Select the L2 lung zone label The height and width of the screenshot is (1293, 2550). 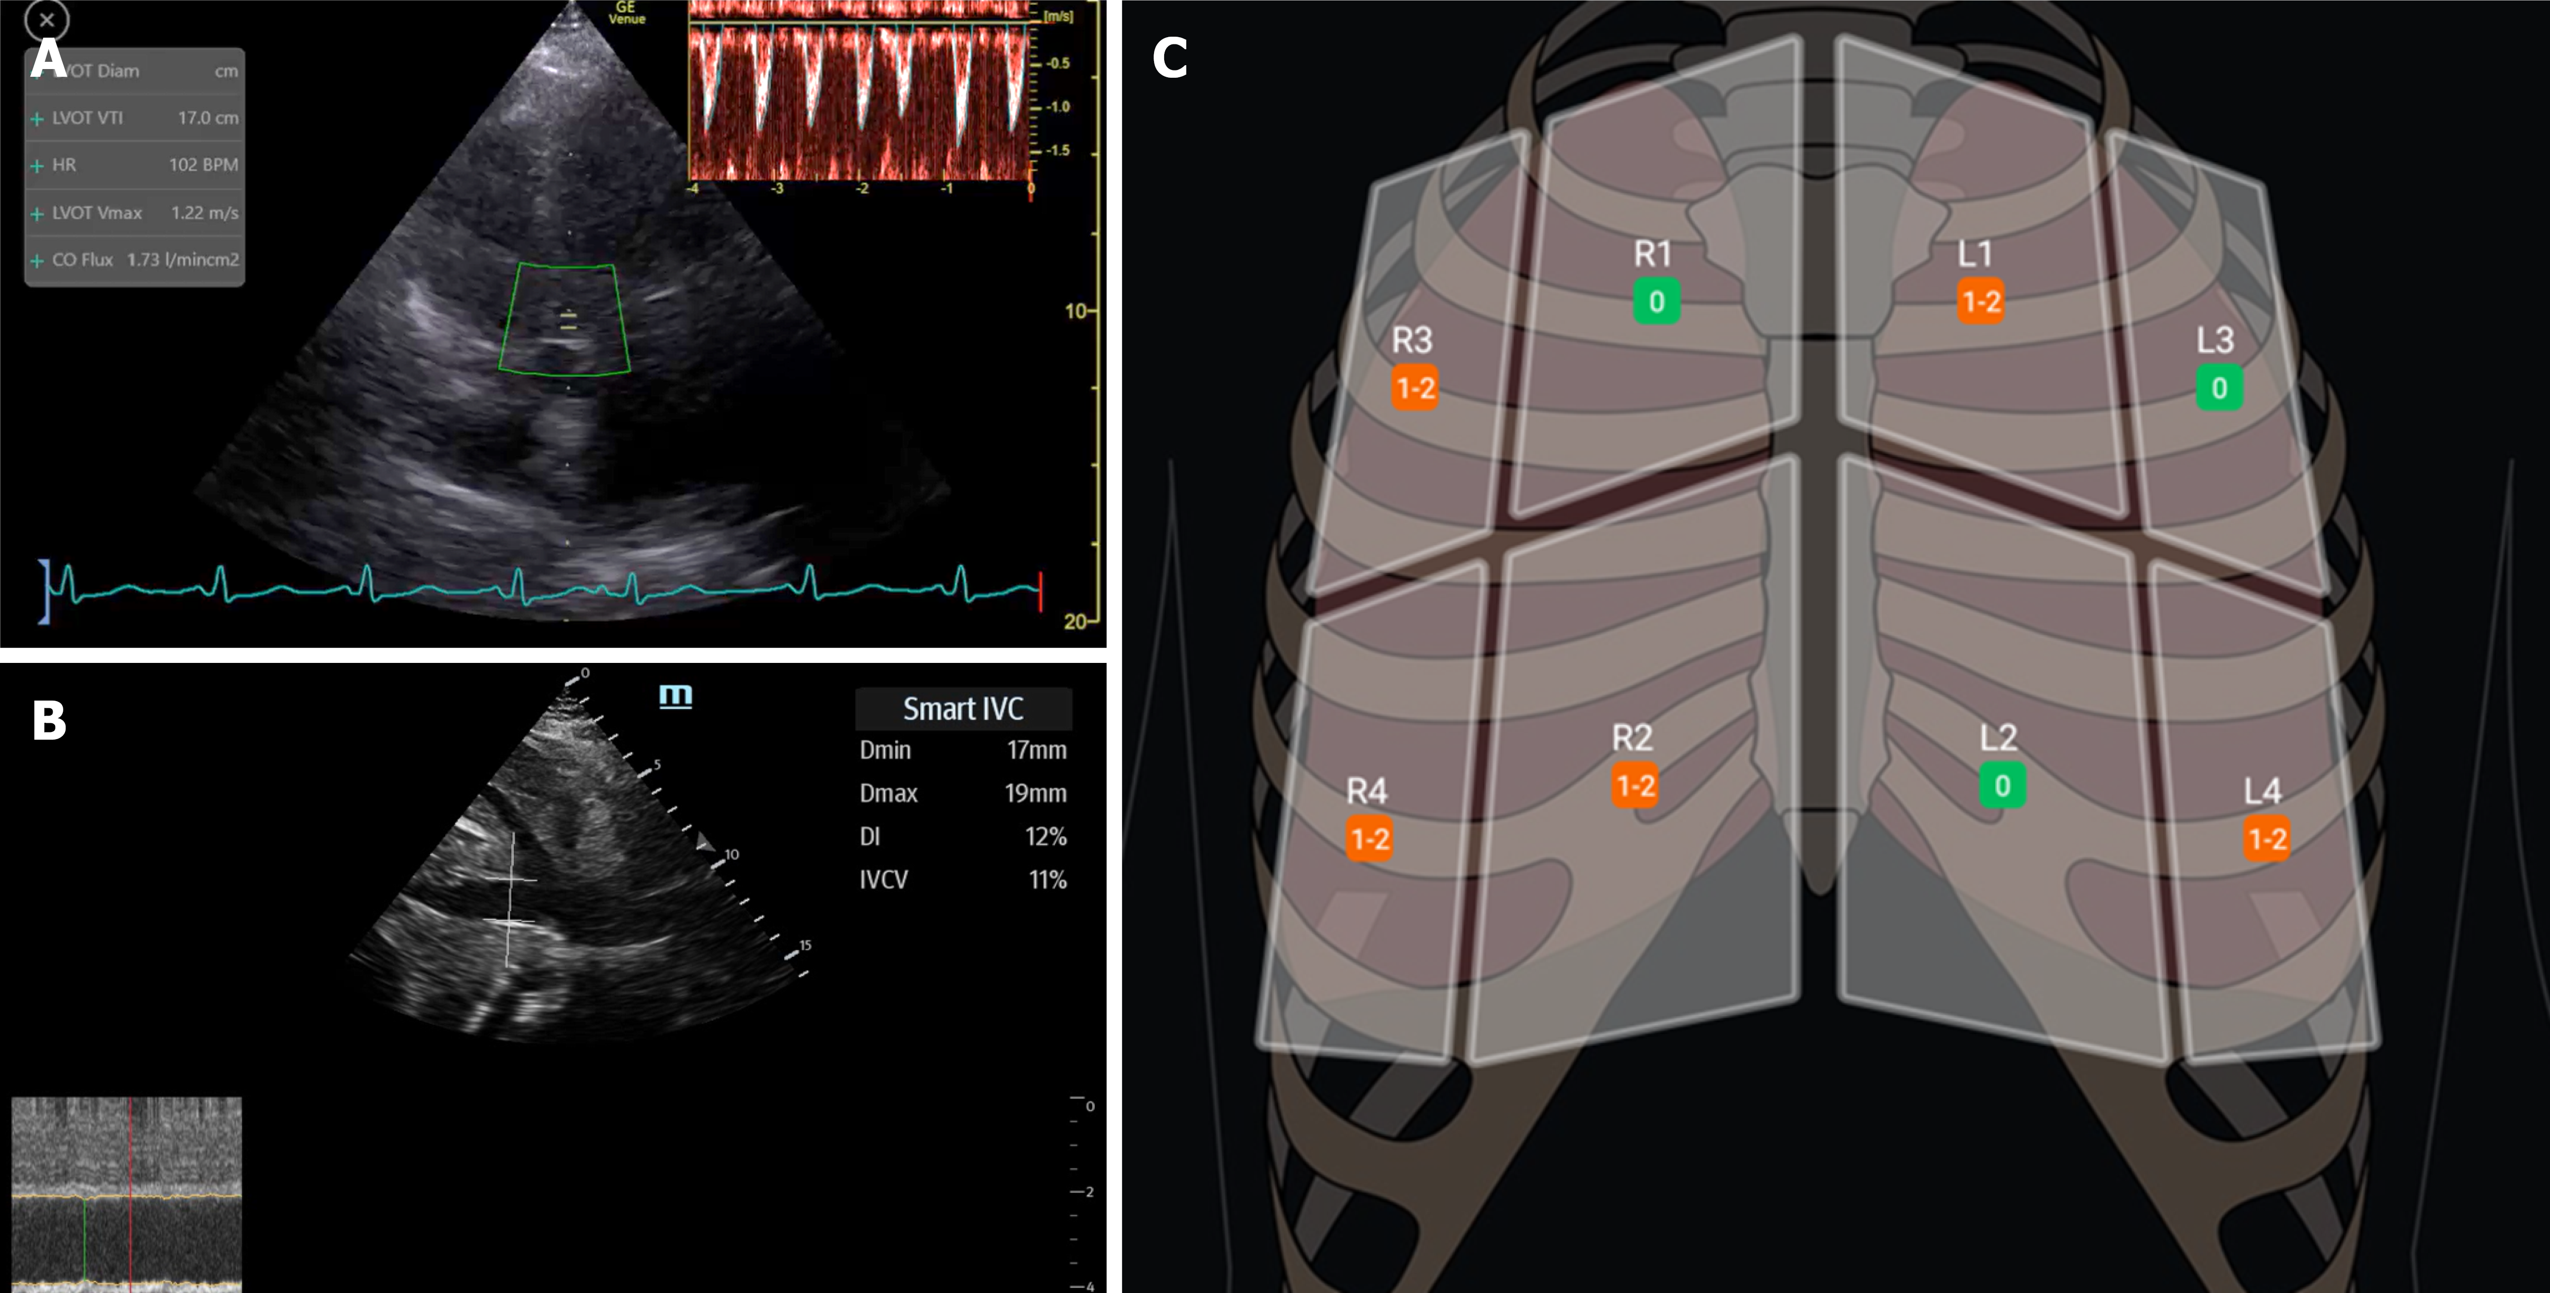[1999, 739]
